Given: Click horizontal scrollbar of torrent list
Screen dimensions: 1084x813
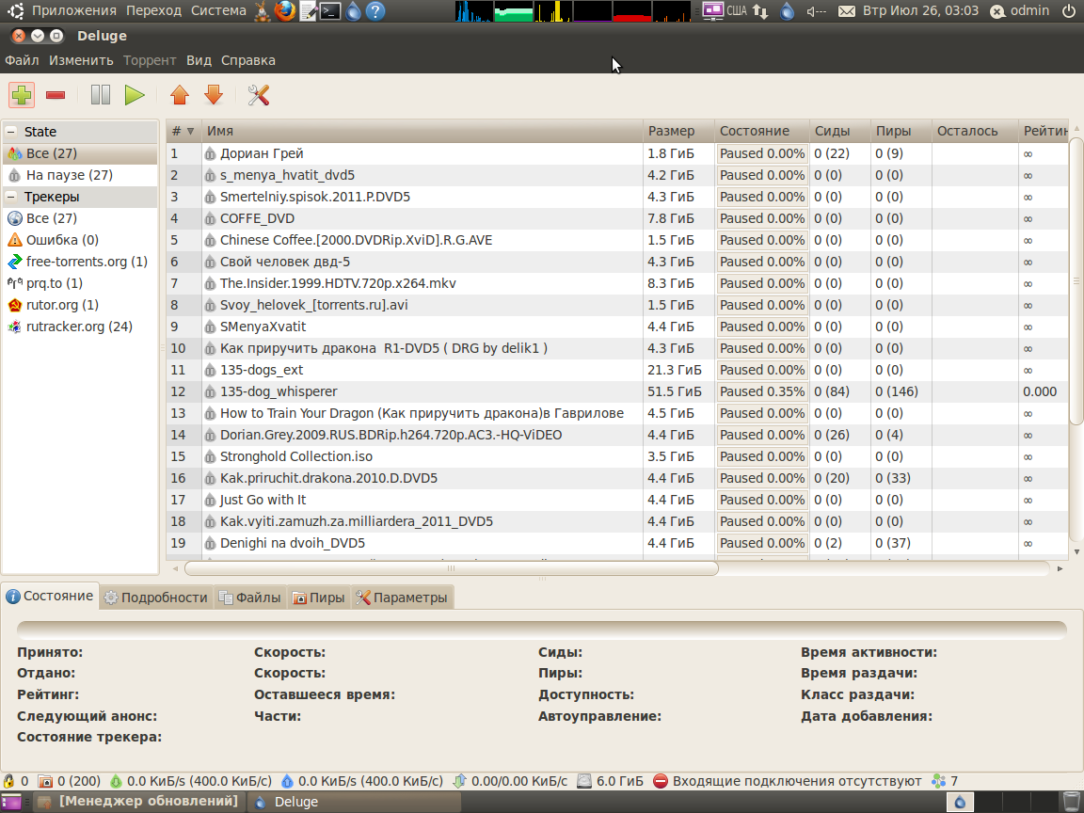Looking at the screenshot, I should click(x=452, y=568).
